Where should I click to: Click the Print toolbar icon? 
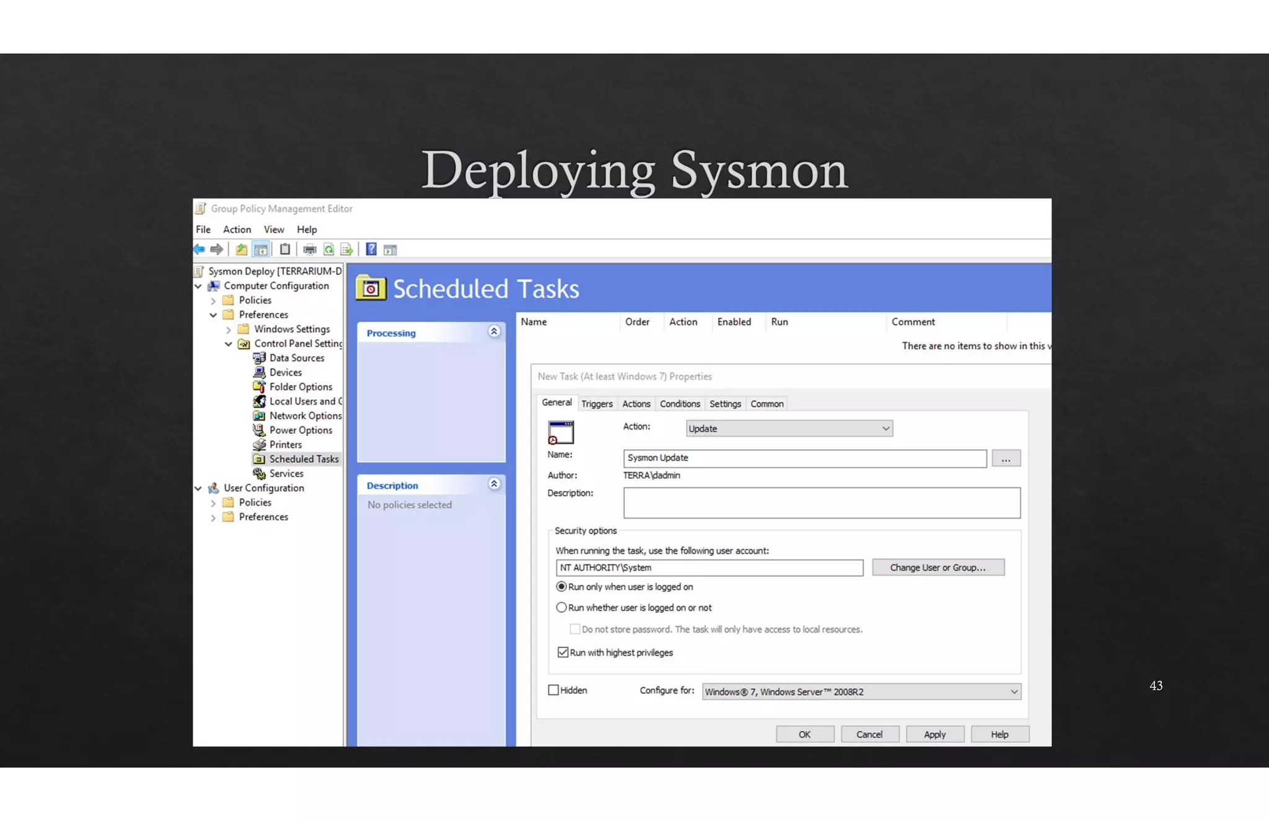point(309,250)
